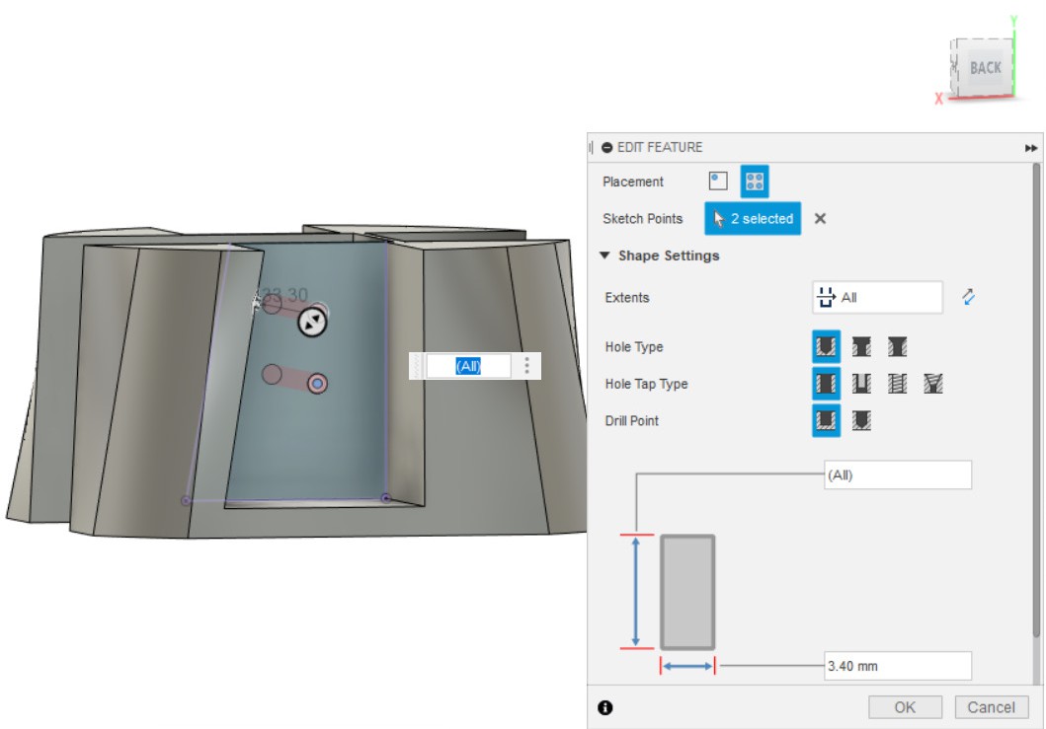The width and height of the screenshot is (1046, 729).
Task: Select single hole placement icon
Action: (718, 182)
